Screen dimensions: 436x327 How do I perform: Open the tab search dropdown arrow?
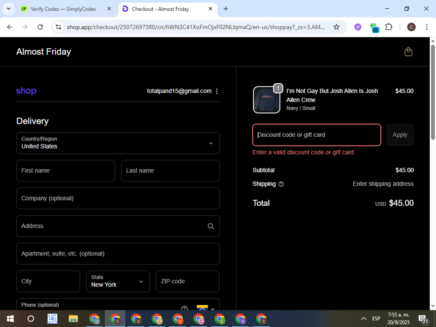tap(9, 9)
